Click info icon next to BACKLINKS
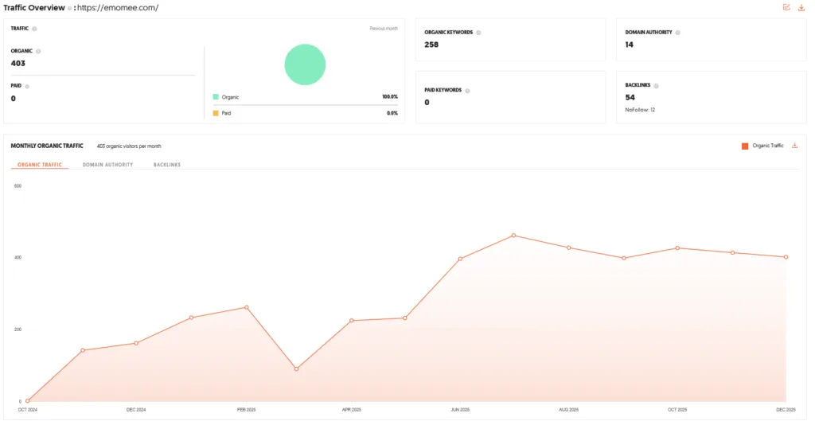 (656, 86)
